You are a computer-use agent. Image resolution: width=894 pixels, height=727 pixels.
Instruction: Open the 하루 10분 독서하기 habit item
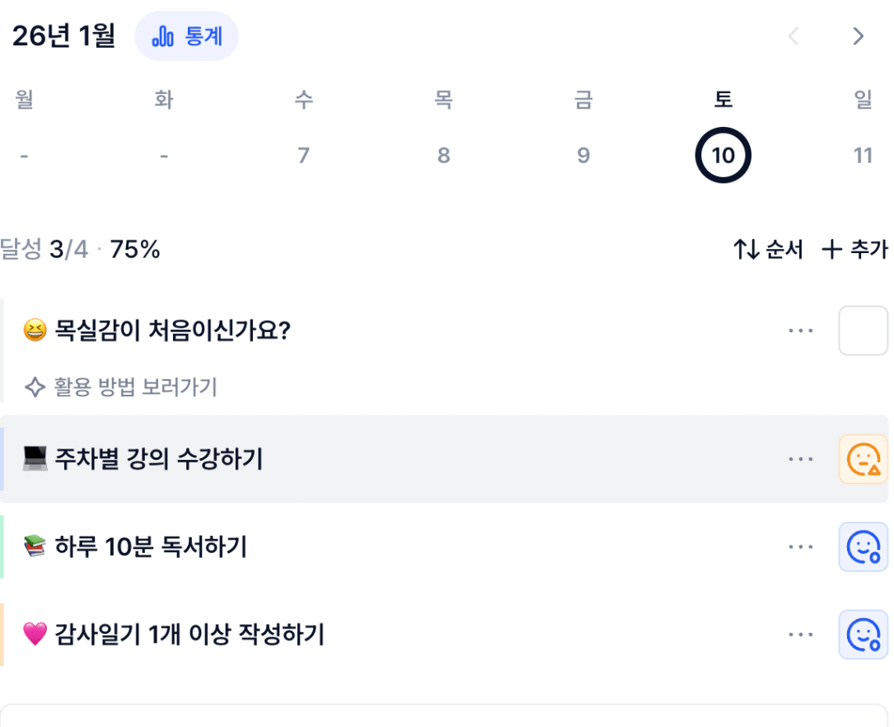[151, 546]
